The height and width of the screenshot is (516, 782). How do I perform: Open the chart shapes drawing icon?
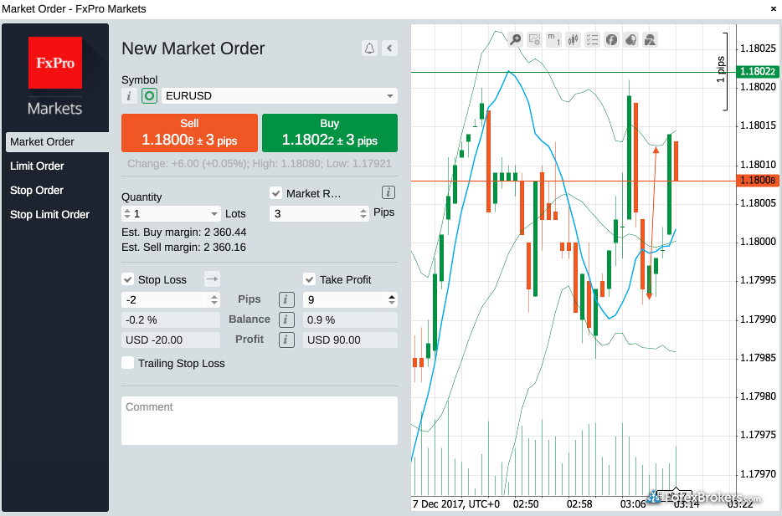[650, 39]
